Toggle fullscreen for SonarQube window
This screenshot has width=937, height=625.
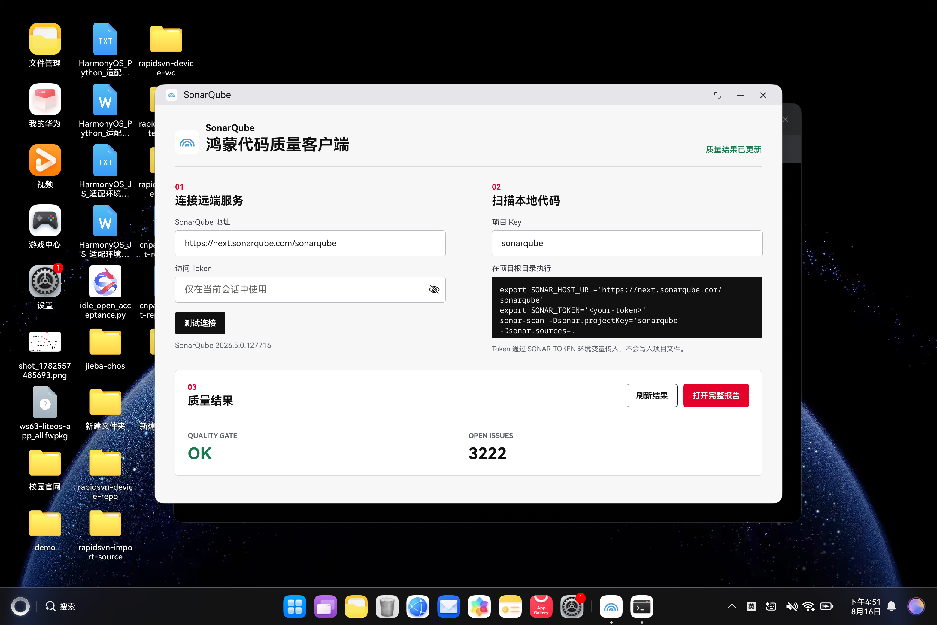coord(717,95)
